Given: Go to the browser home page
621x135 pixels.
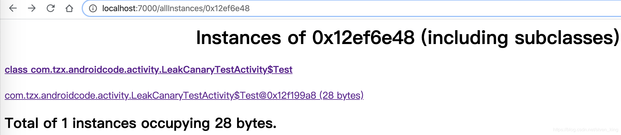Looking at the screenshot, I should [69, 8].
